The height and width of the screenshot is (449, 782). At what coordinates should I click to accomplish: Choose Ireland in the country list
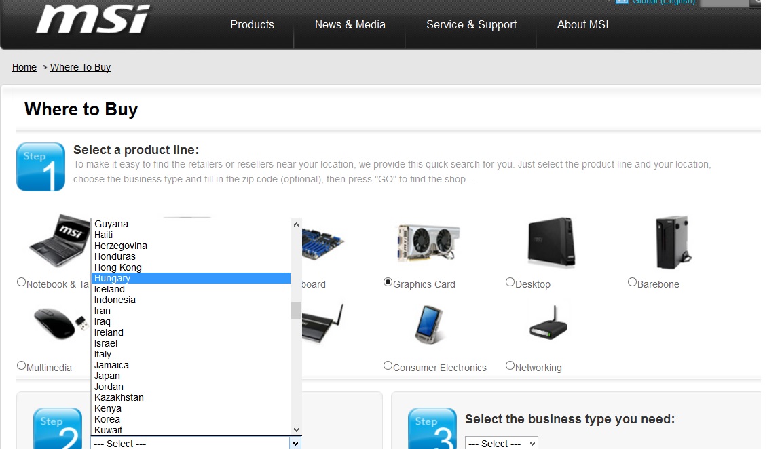[191, 332]
